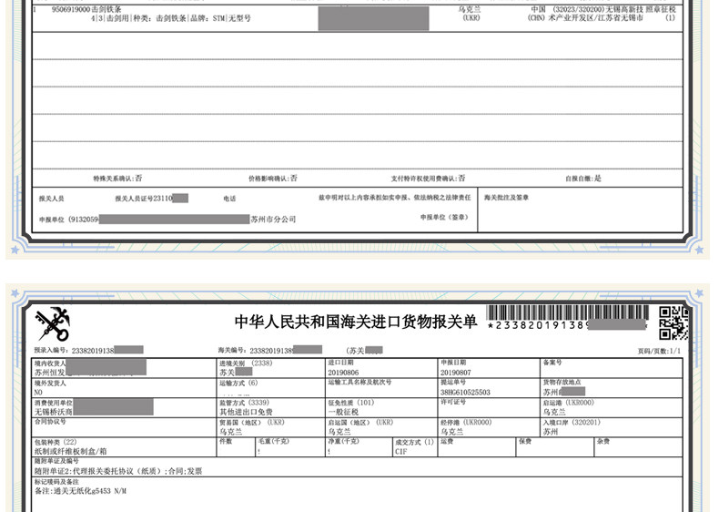
Task: Select the (32023/320200)无锡高新技术 district text
Action: pos(596,14)
